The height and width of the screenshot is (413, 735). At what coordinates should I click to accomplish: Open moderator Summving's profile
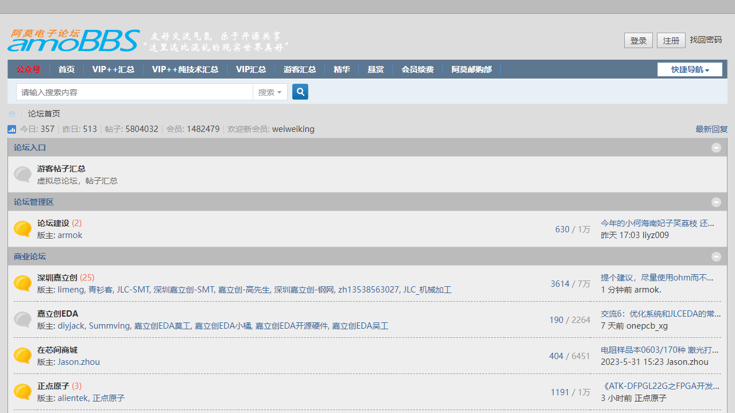coord(109,326)
